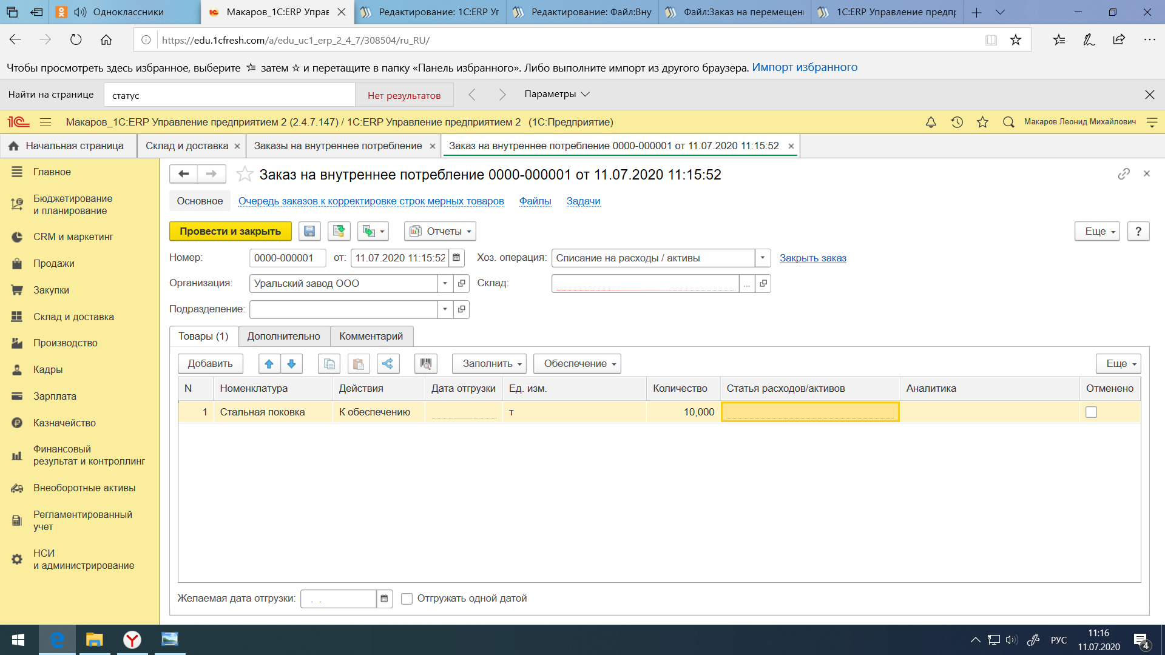The width and height of the screenshot is (1165, 655).
Task: Save the document with the diskette icon
Action: pyautogui.click(x=309, y=231)
